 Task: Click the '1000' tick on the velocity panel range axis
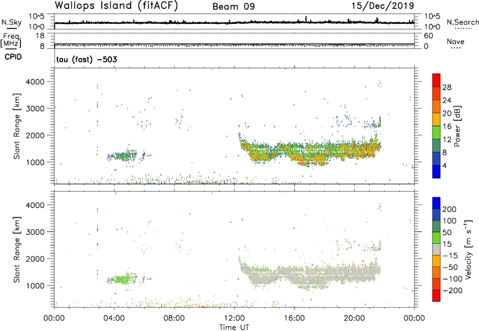point(35,286)
